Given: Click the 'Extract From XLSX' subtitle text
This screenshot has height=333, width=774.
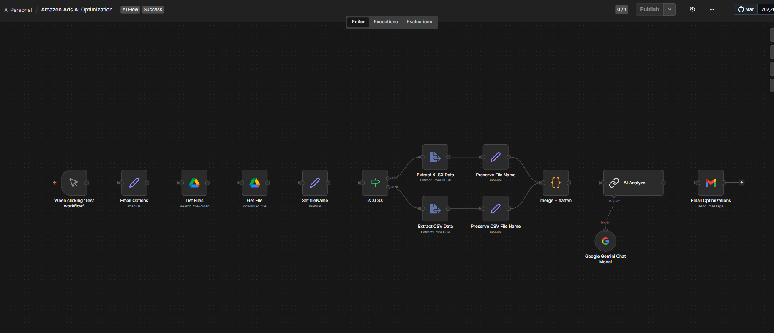Looking at the screenshot, I should (435, 180).
